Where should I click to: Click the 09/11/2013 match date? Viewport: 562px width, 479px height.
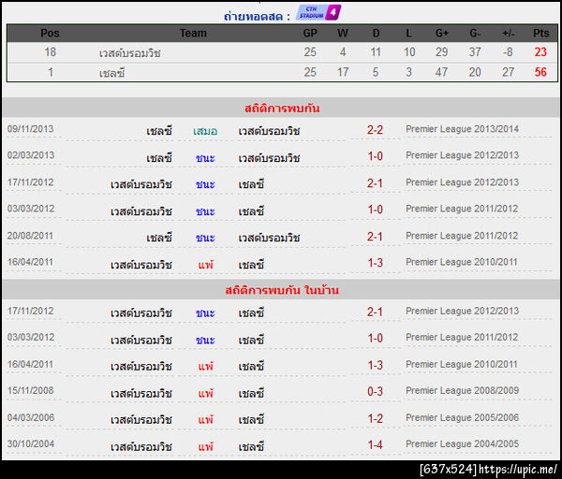click(x=31, y=129)
